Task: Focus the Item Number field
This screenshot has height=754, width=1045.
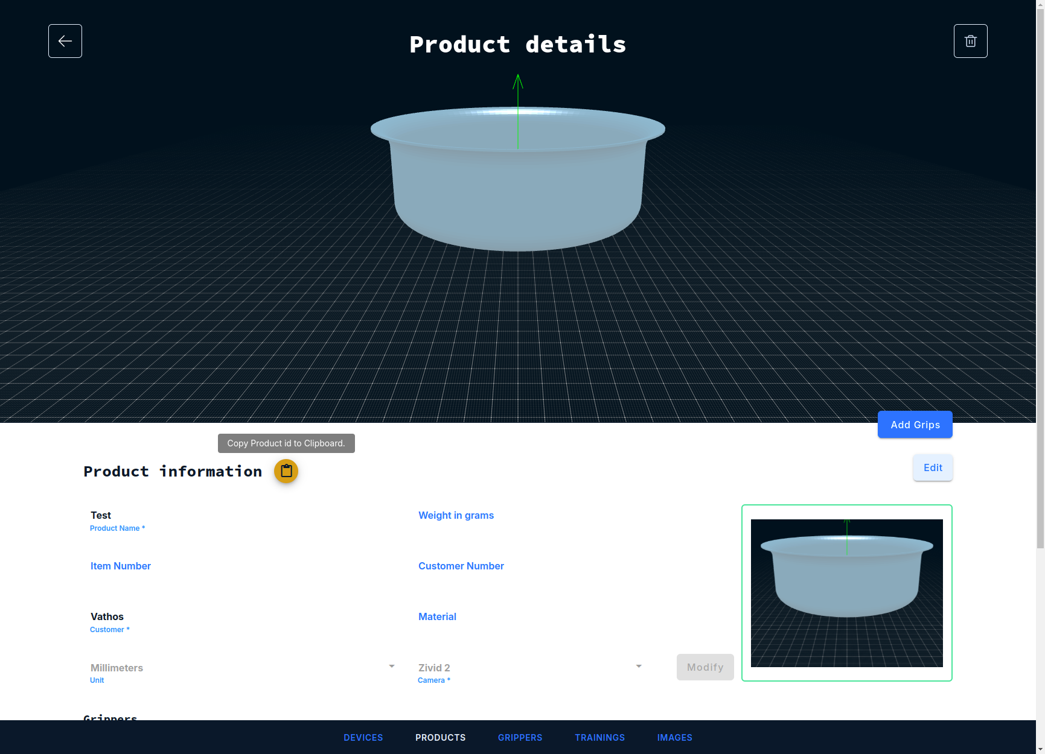Action: pos(241,566)
